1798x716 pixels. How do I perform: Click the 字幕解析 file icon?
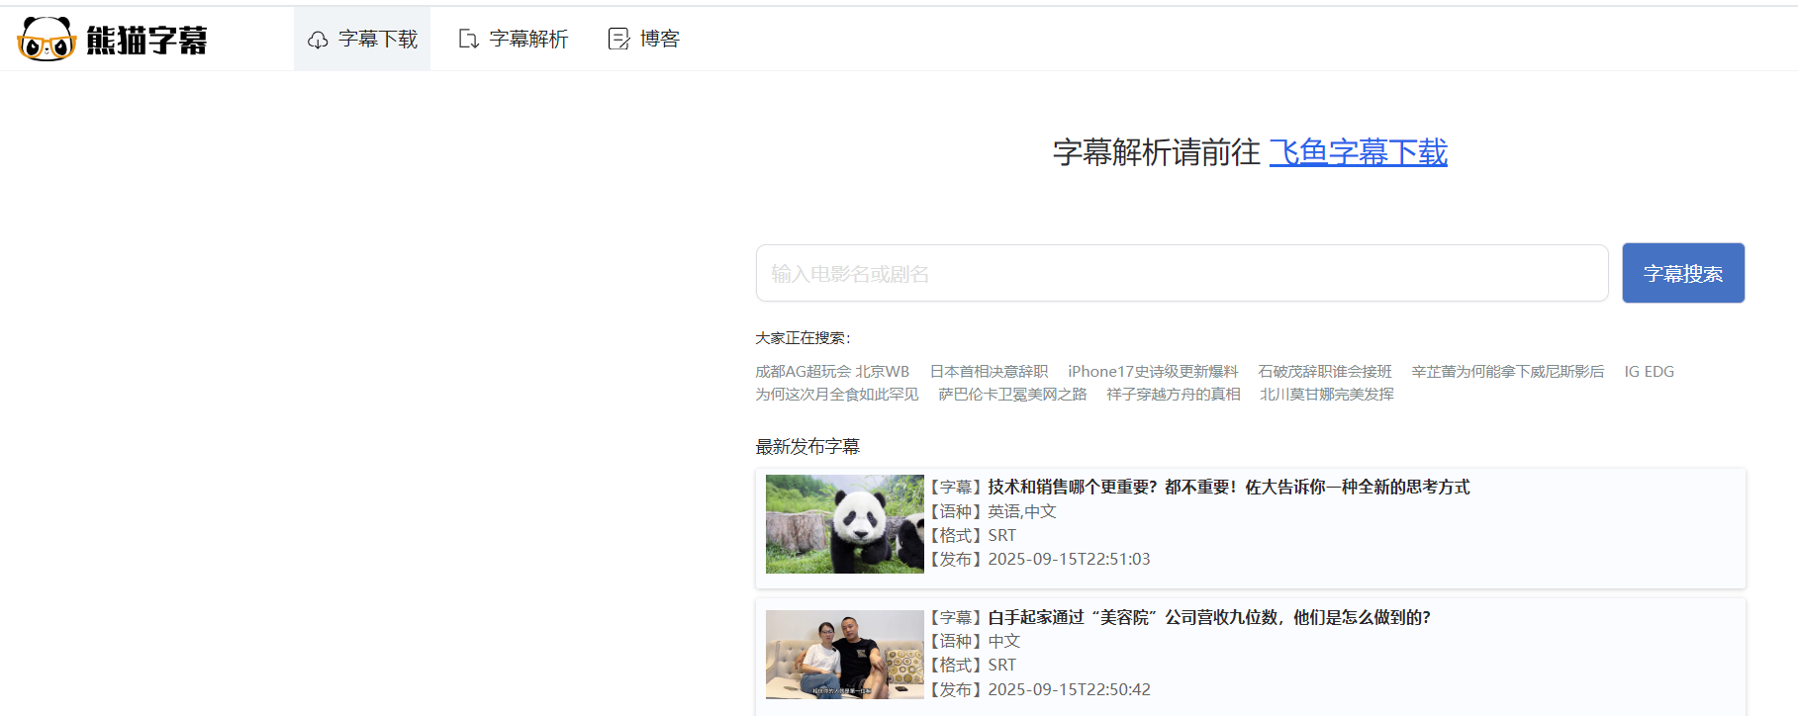(x=468, y=40)
